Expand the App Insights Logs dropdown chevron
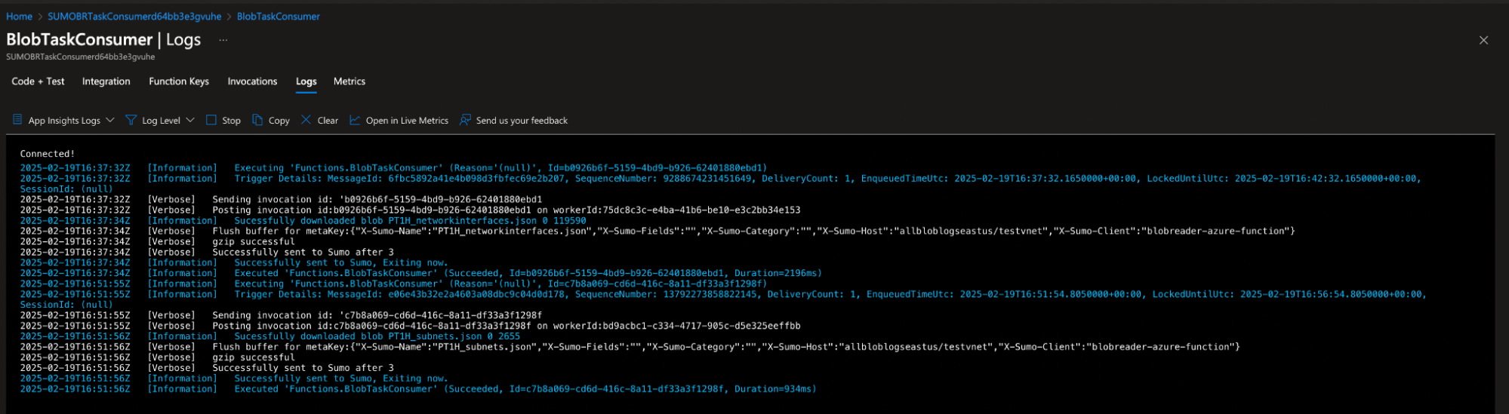Image resolution: width=1509 pixels, height=414 pixels. tap(110, 120)
